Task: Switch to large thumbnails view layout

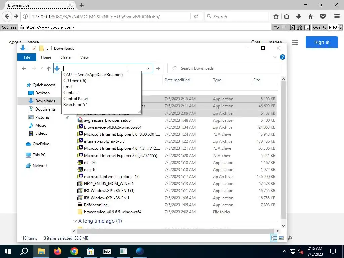Action: (x=281, y=238)
